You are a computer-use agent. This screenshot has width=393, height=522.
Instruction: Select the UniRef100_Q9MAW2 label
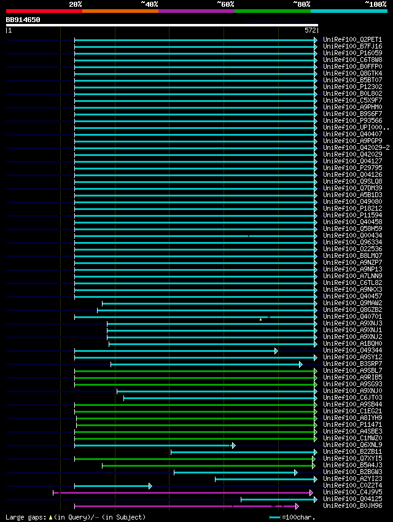(352, 303)
